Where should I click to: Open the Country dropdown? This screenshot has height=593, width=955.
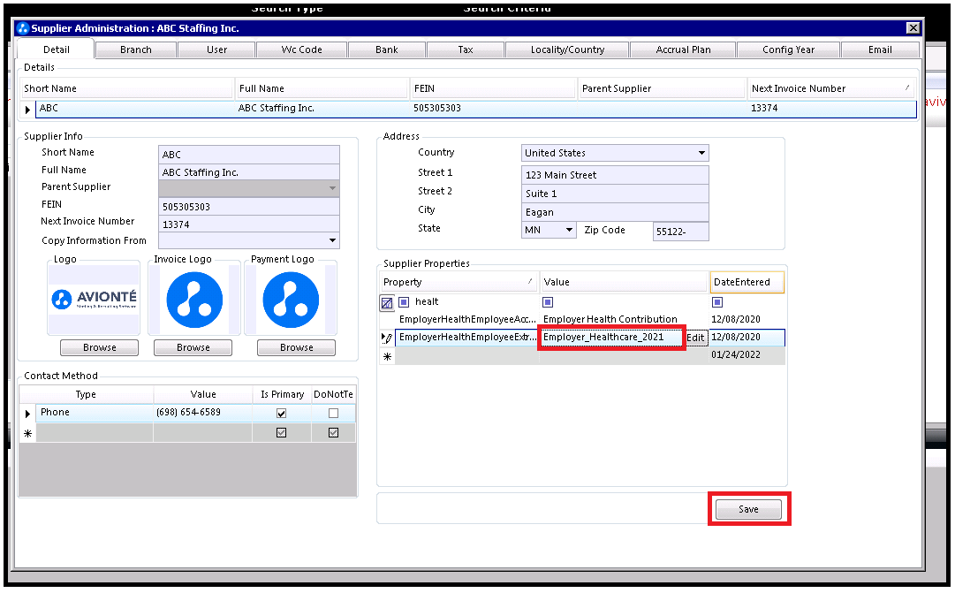click(701, 153)
